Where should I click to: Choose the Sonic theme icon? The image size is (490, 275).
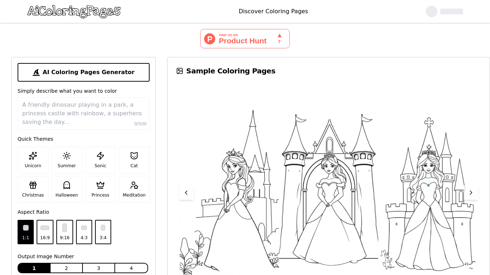100,160
